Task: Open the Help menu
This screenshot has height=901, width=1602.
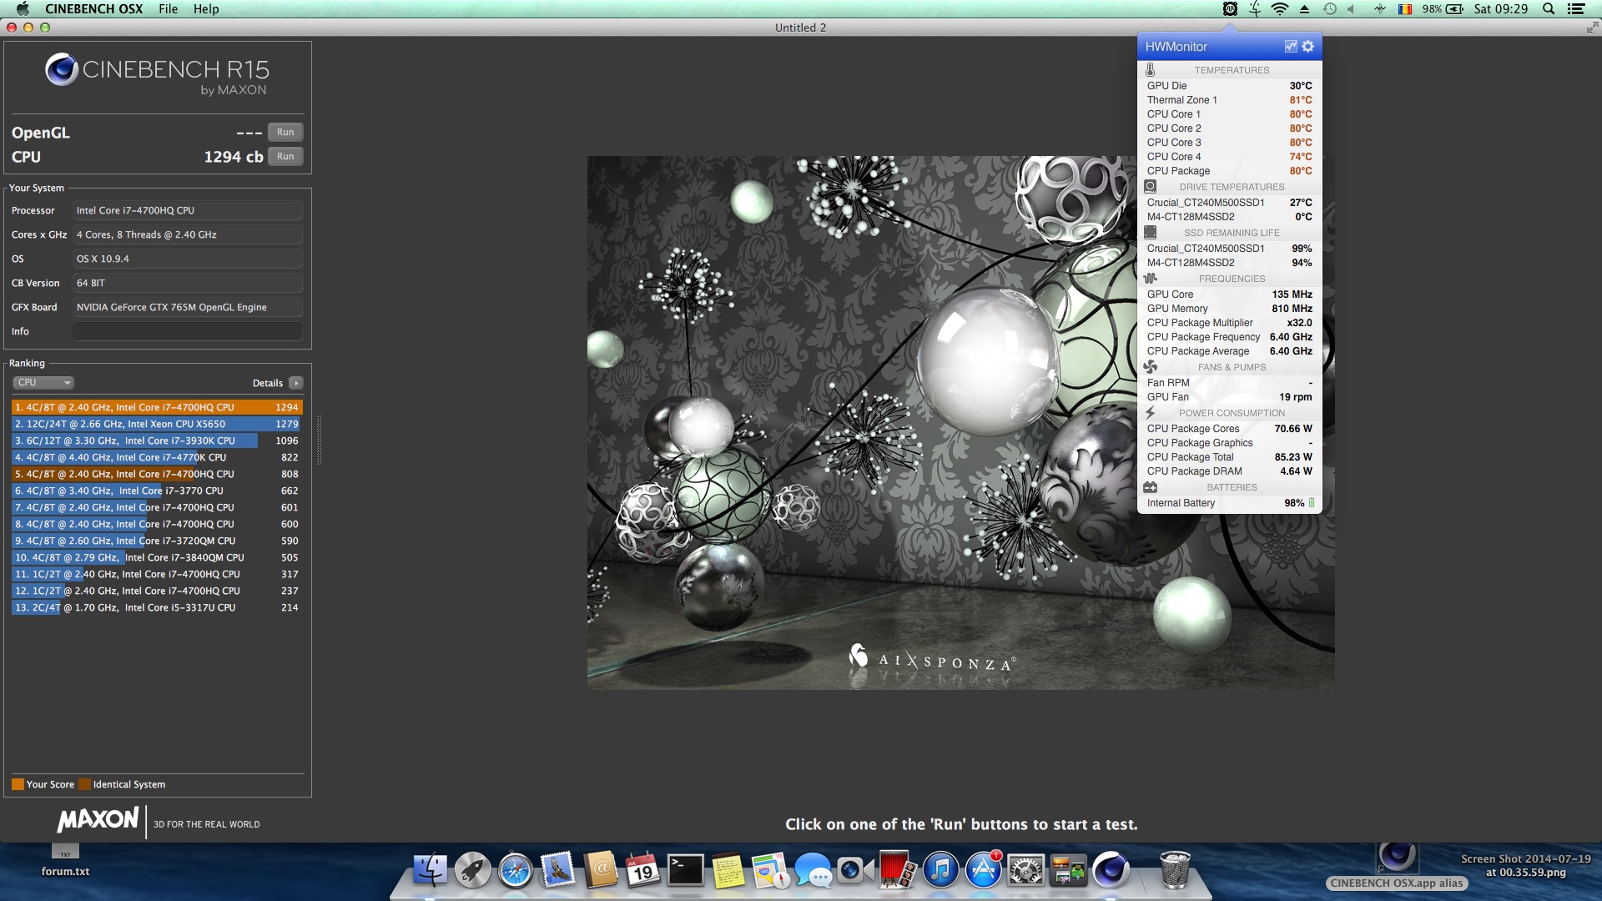Action: pyautogui.click(x=206, y=8)
